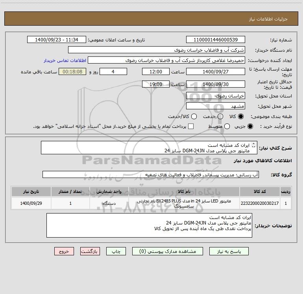The image size is (303, 294).
Task: Click item code 2232200020030217 cell
Action: pos(260,203)
